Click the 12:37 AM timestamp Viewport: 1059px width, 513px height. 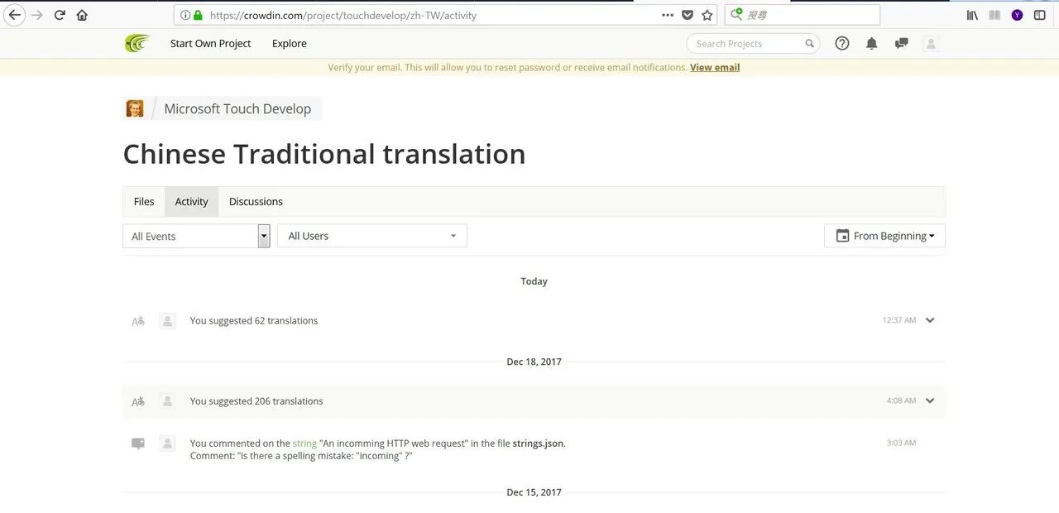point(899,320)
